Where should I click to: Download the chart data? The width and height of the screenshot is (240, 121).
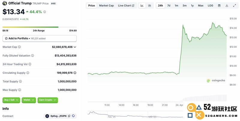[x=227, y=6]
